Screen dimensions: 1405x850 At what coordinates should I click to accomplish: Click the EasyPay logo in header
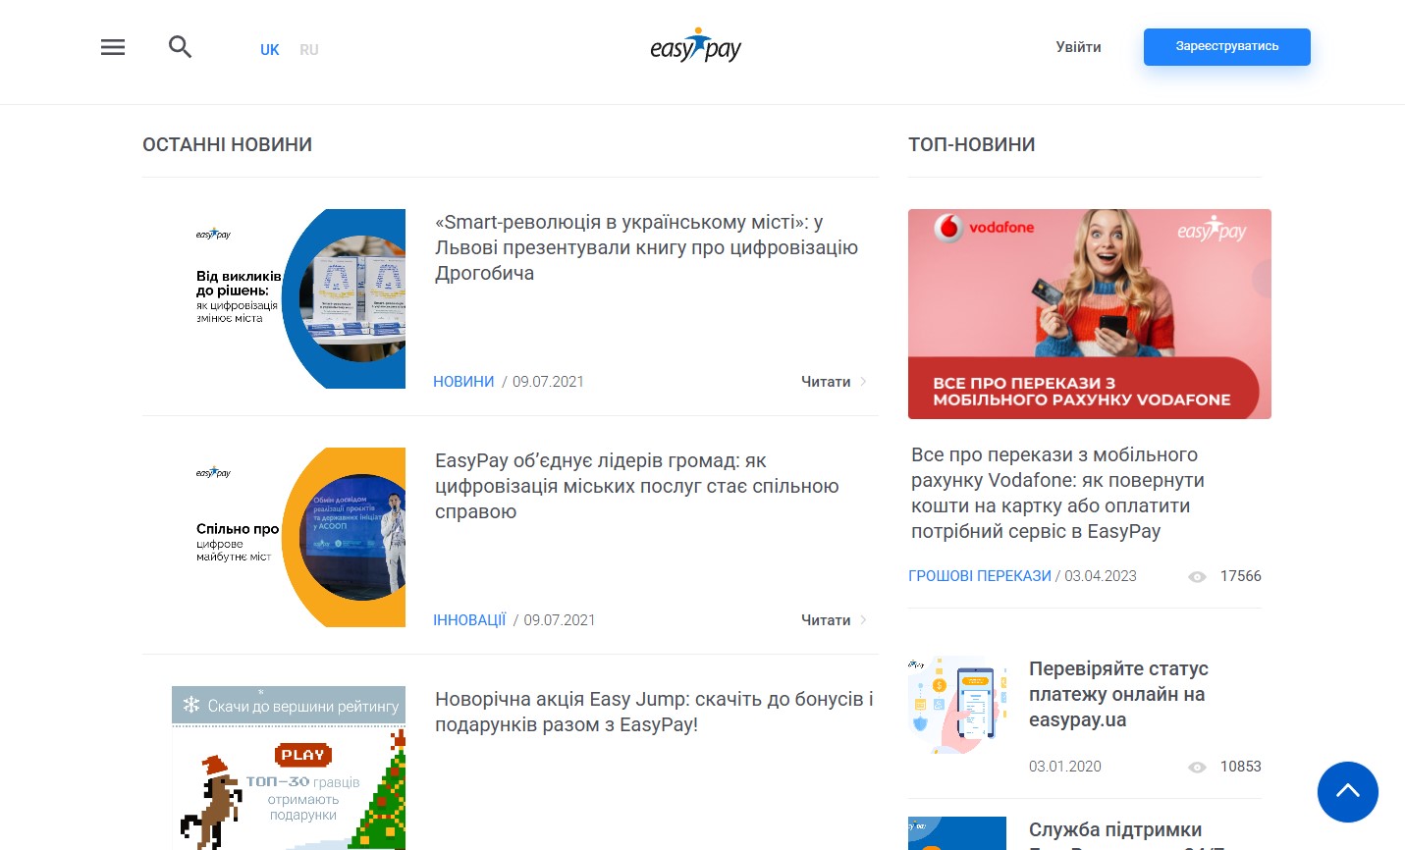(695, 46)
